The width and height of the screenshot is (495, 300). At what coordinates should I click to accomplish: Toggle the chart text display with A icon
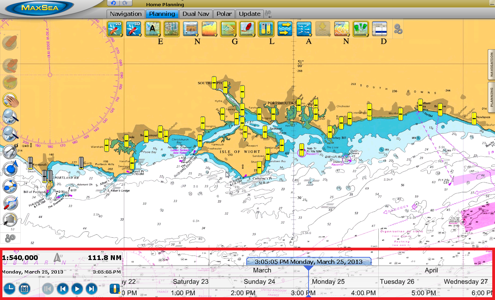[x=152, y=29]
